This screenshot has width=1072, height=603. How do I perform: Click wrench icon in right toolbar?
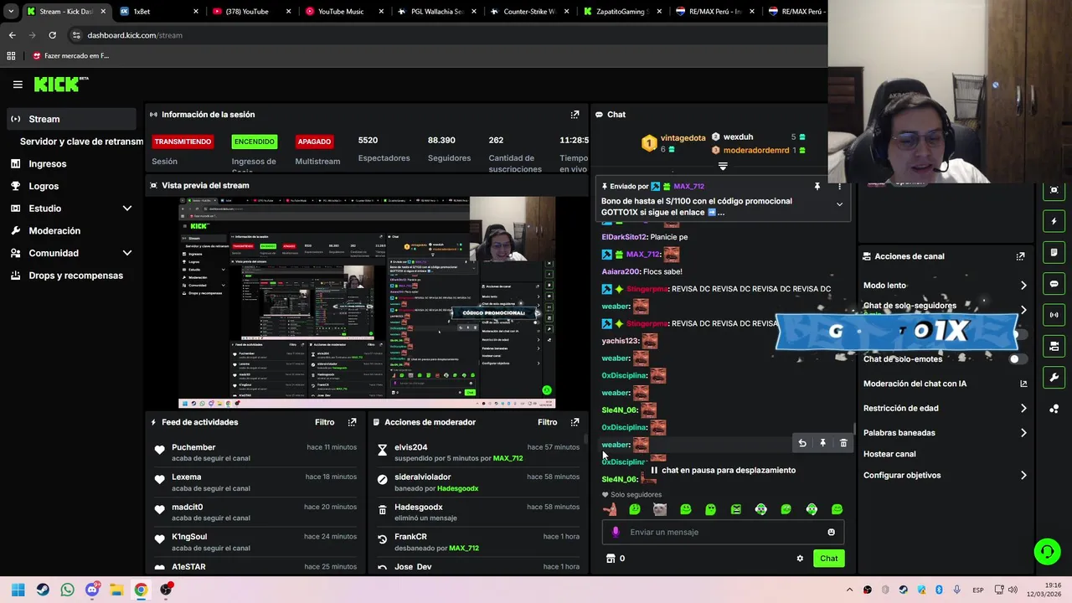[x=1054, y=377]
